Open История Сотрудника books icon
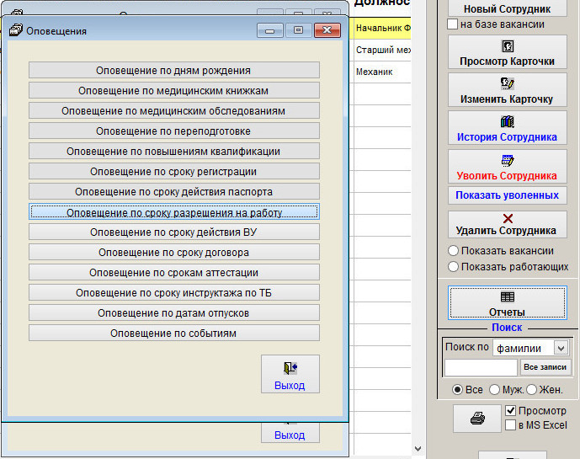The height and width of the screenshot is (459, 580). click(x=507, y=121)
